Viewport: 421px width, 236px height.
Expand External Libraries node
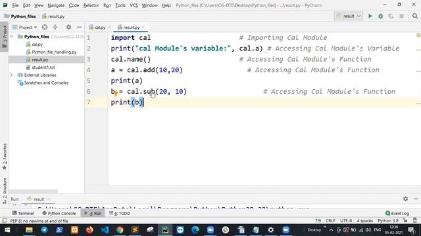pos(11,75)
